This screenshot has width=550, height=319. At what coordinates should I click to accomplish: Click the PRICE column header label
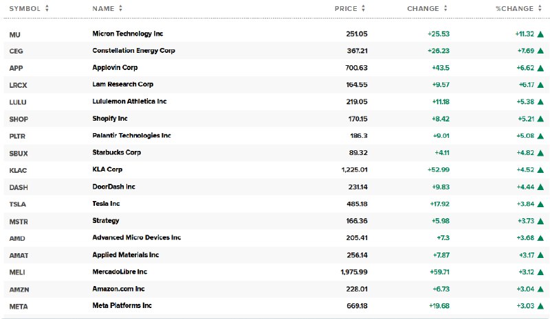pyautogui.click(x=346, y=8)
